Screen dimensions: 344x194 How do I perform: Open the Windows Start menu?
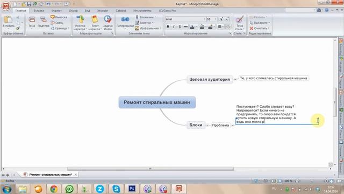(x=7, y=189)
